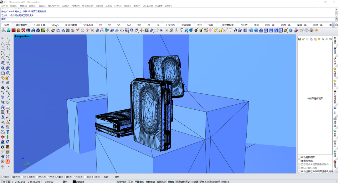The image size is (338, 183).
Task: Enable the 中点 midpoint osnap checkbox
Action: pos(28,177)
